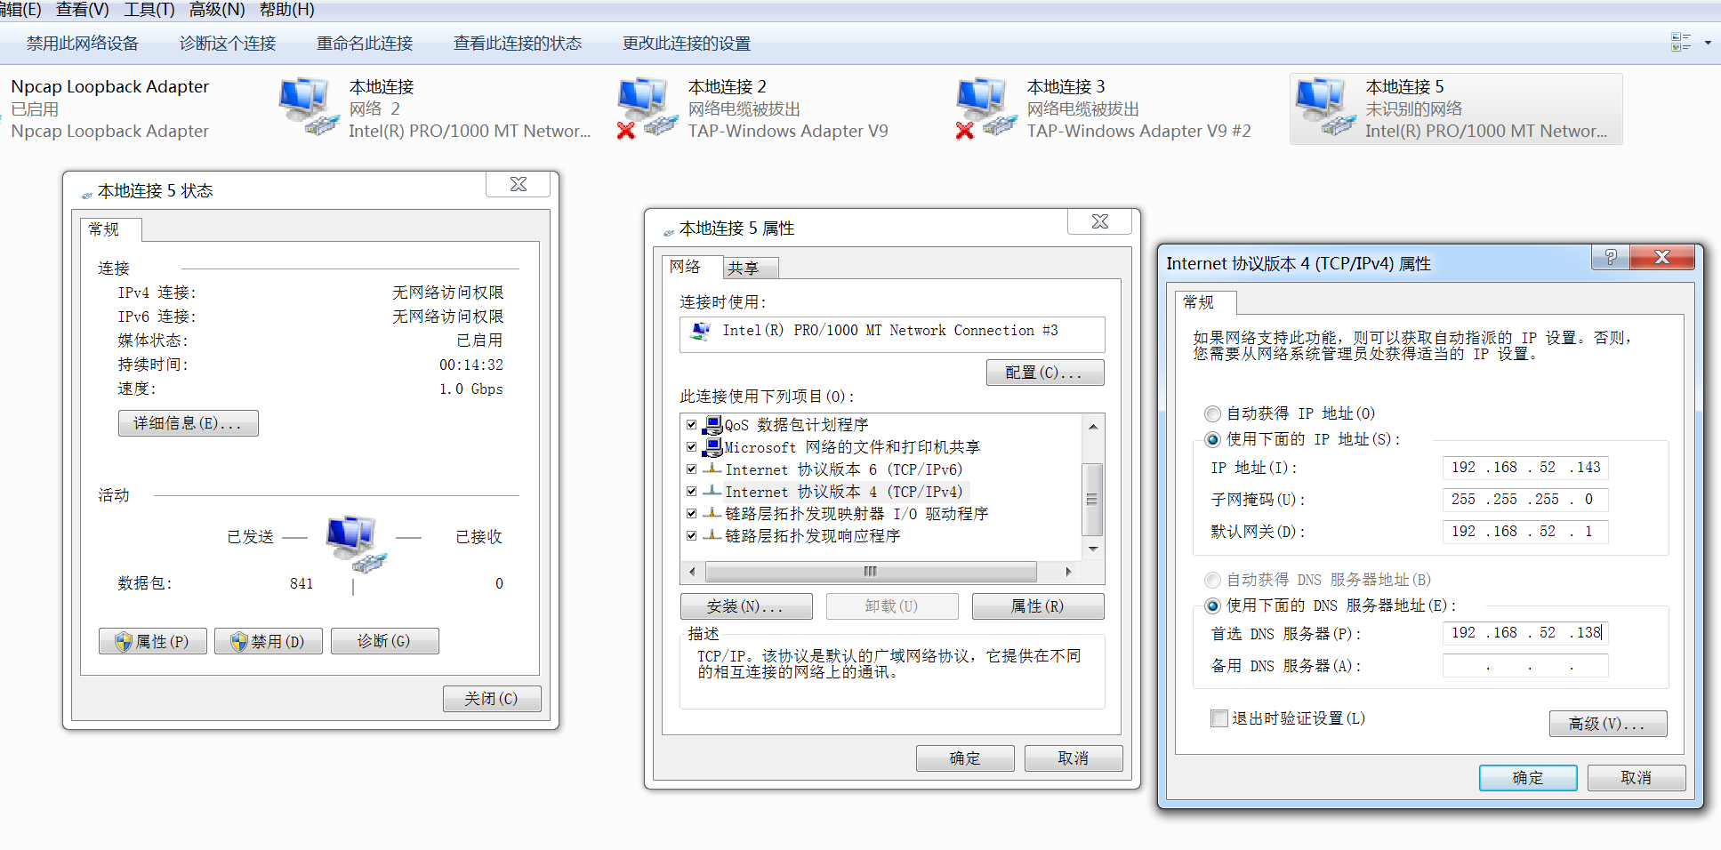Click the QoS 数据包计划程序 item icon

(712, 425)
